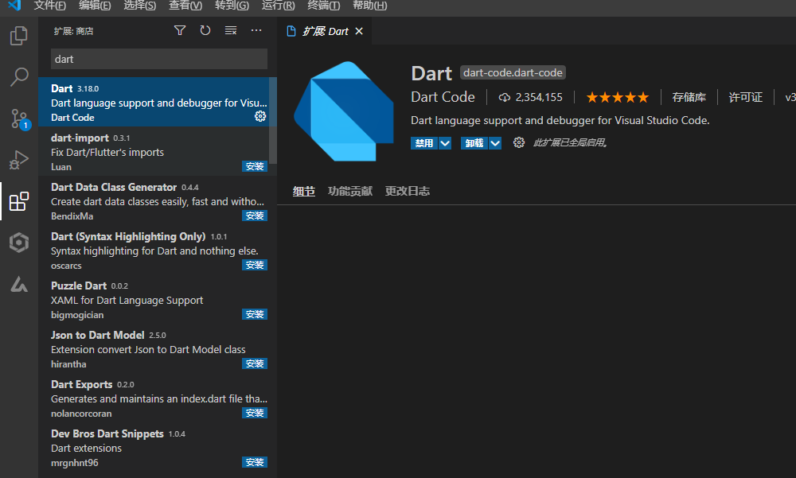Switch to the 功能贡献 tab
796x478 pixels.
(x=350, y=192)
